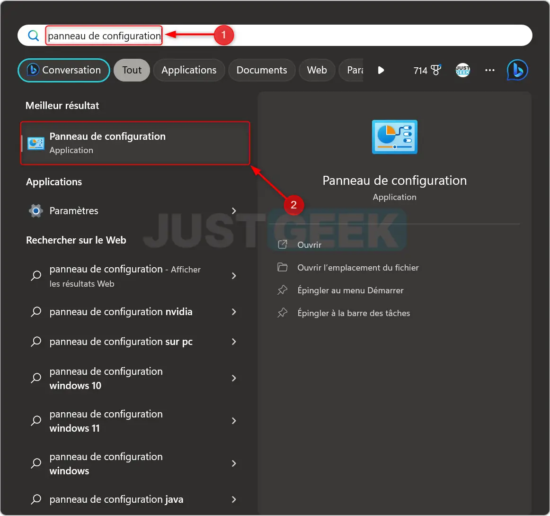This screenshot has width=550, height=516.
Task: Switch to the Documents filter tab
Action: 262,70
